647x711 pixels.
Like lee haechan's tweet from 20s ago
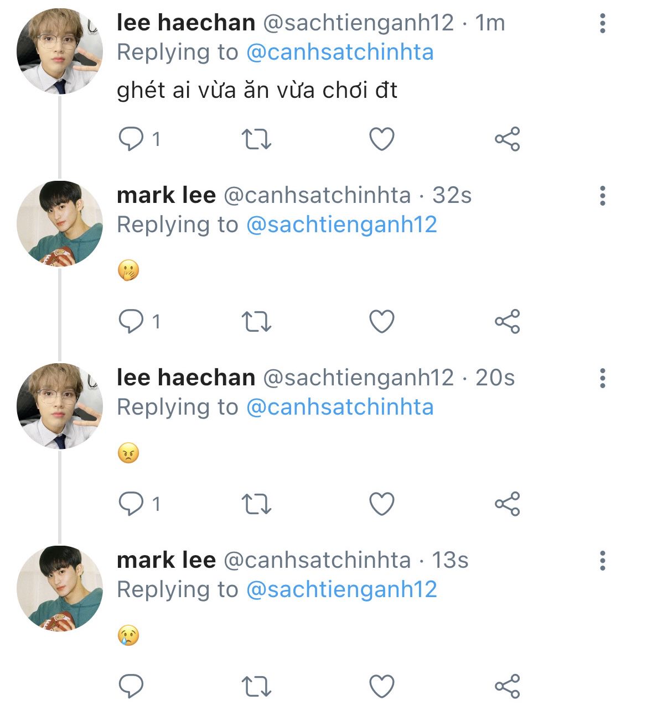click(x=382, y=504)
